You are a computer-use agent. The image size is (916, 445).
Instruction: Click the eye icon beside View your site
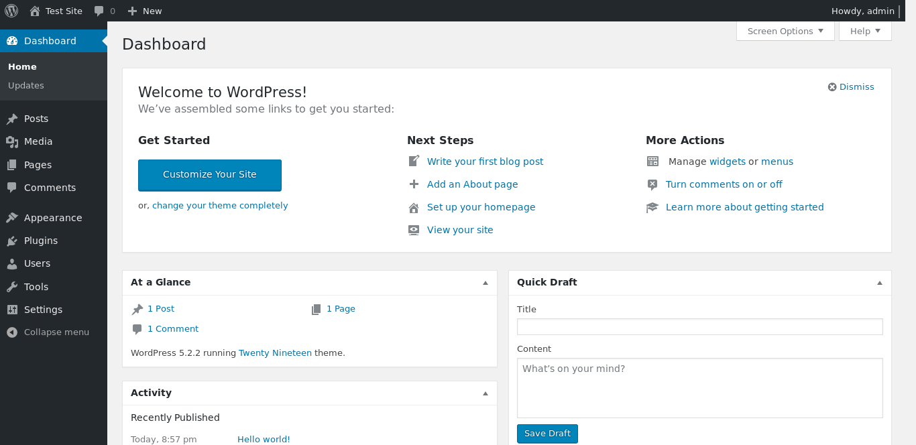point(414,230)
